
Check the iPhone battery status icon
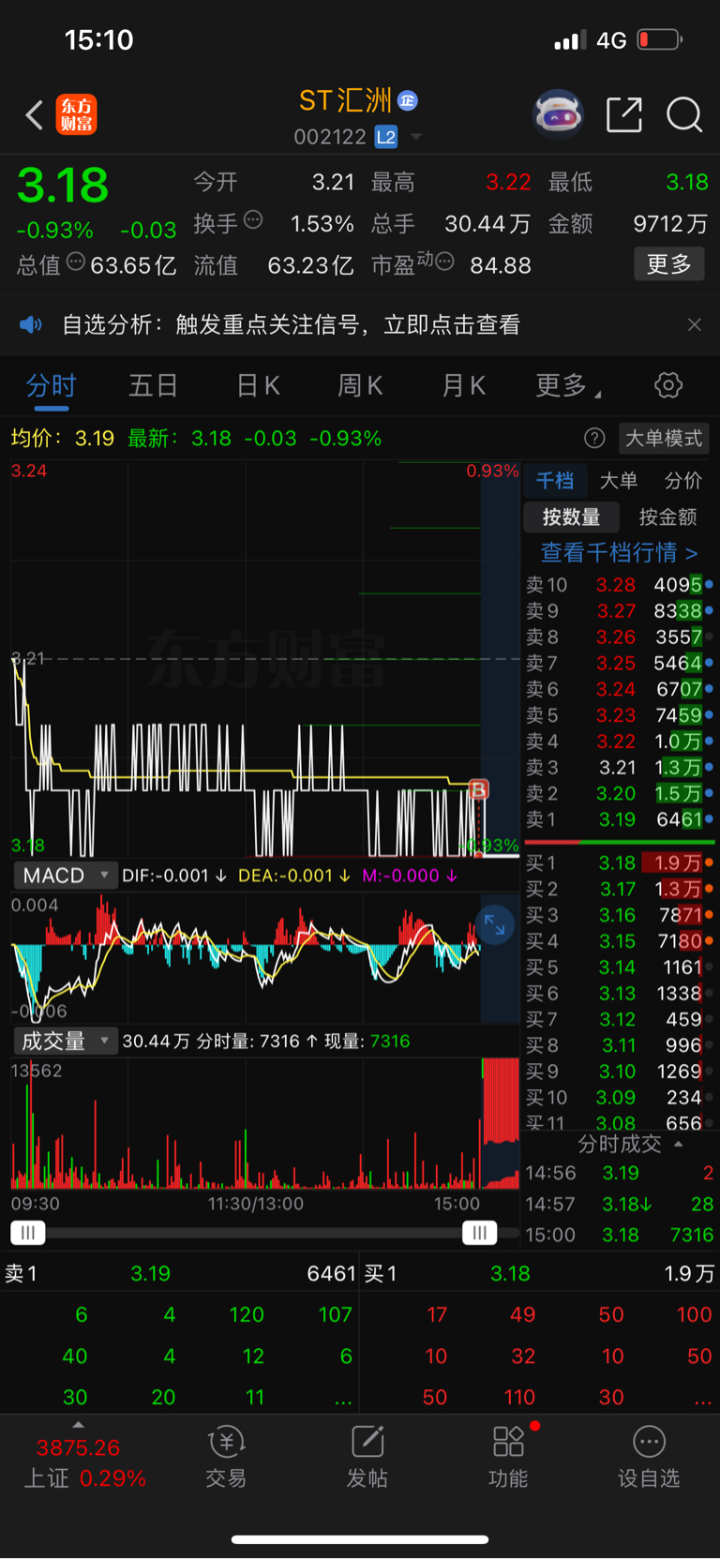tap(660, 39)
